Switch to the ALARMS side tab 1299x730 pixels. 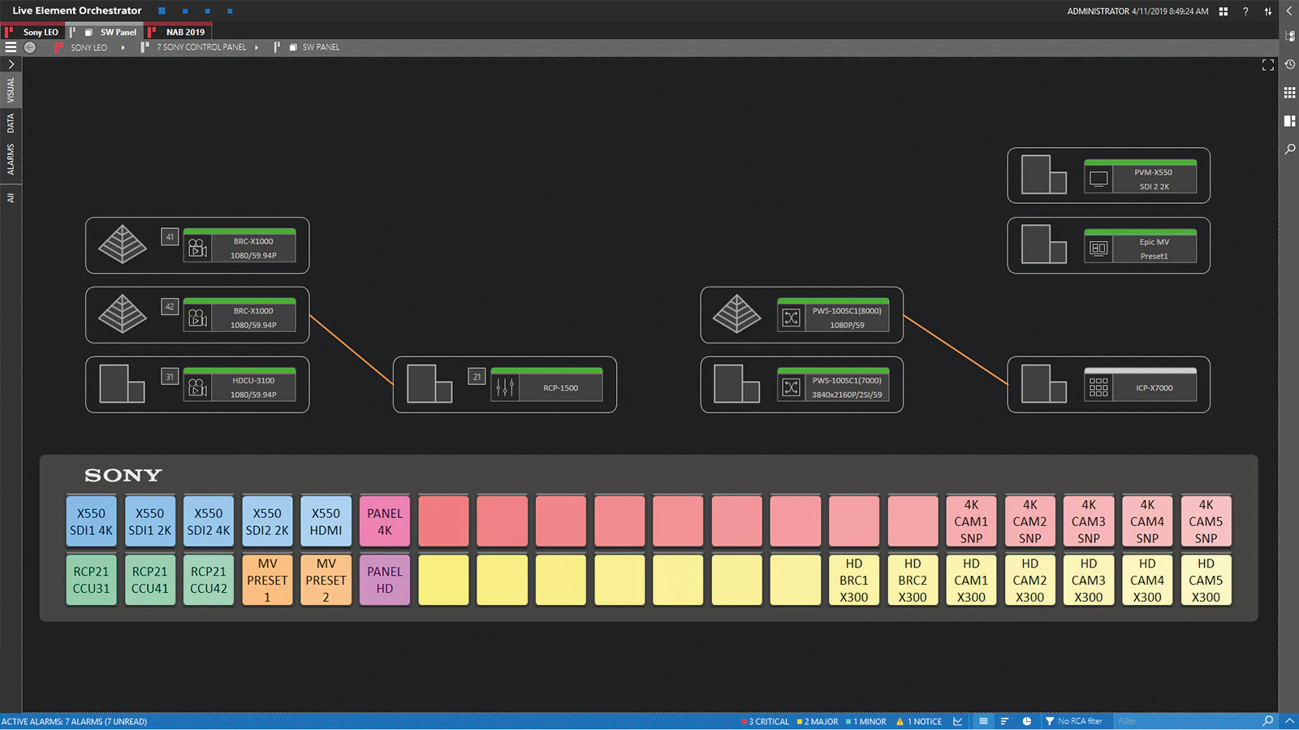pos(11,159)
